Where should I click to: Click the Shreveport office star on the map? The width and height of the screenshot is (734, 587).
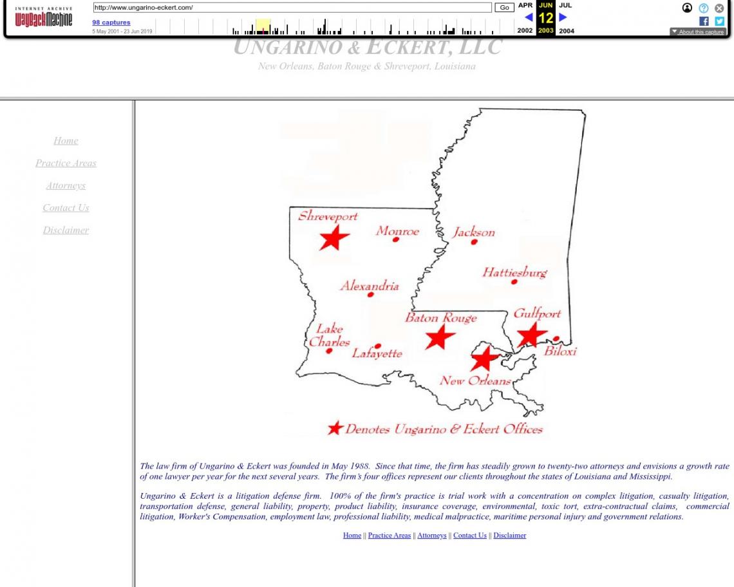(x=334, y=238)
